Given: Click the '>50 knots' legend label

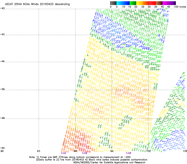Looking at the screenshot, I should tap(180, 7).
